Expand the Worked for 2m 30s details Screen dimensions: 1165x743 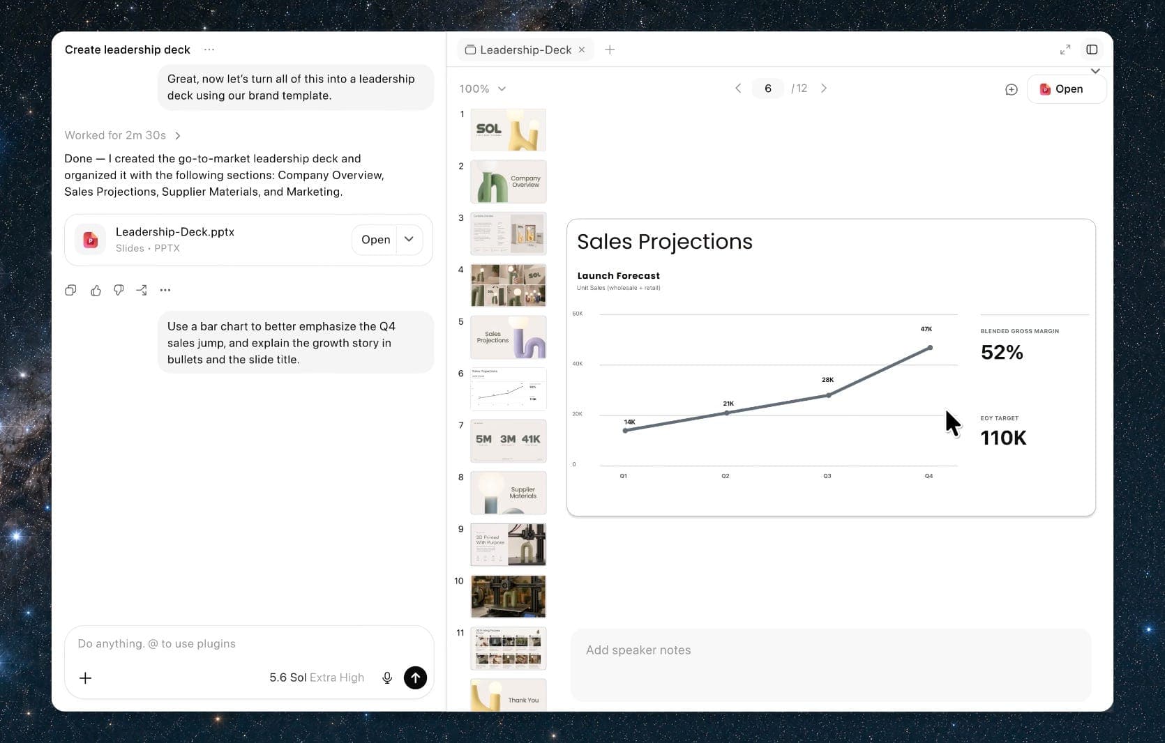[123, 135]
